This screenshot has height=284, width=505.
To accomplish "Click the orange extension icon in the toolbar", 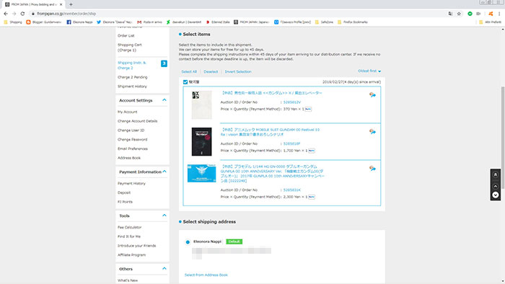I will pos(491,14).
